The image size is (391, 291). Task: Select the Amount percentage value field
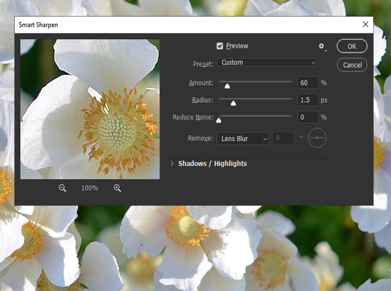(308, 83)
